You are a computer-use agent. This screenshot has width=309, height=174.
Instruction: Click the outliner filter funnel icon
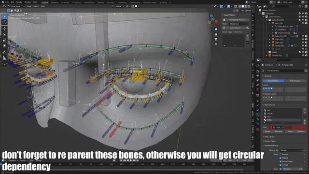300,6
